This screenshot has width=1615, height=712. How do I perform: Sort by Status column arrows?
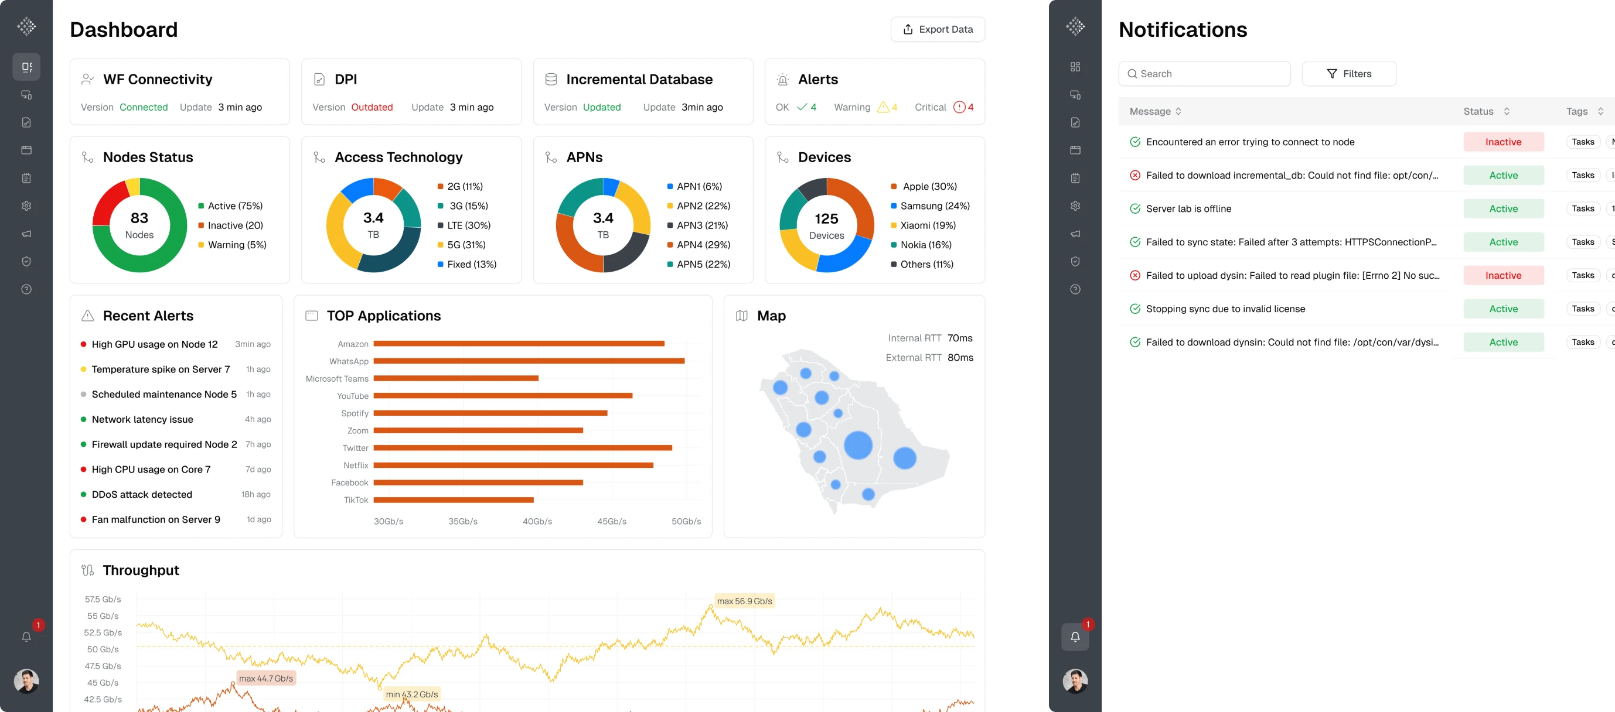click(1506, 111)
